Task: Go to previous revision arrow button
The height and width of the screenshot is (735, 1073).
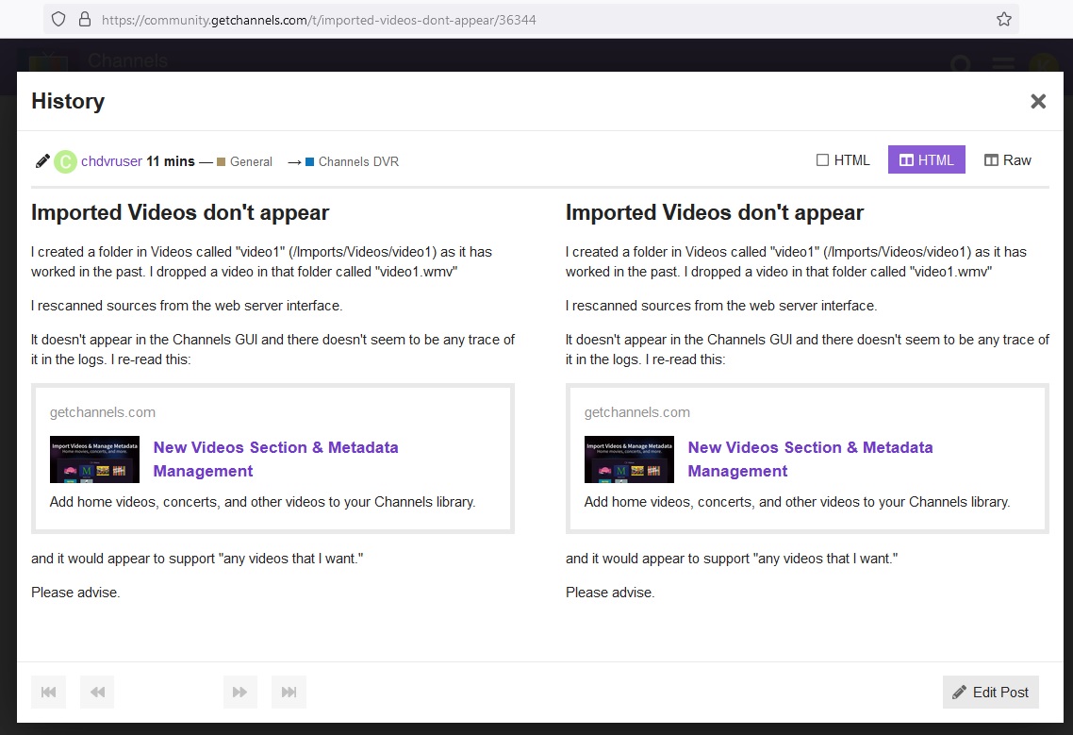Action: tap(97, 692)
